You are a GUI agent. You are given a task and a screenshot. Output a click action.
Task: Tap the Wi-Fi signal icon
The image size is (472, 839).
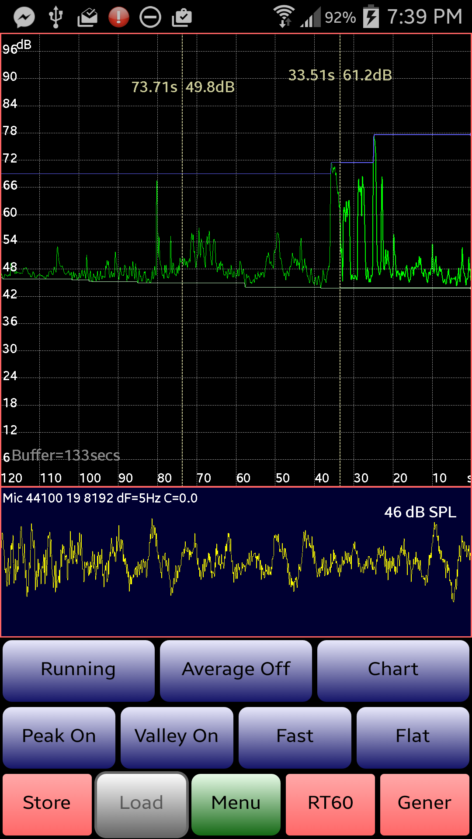284,17
